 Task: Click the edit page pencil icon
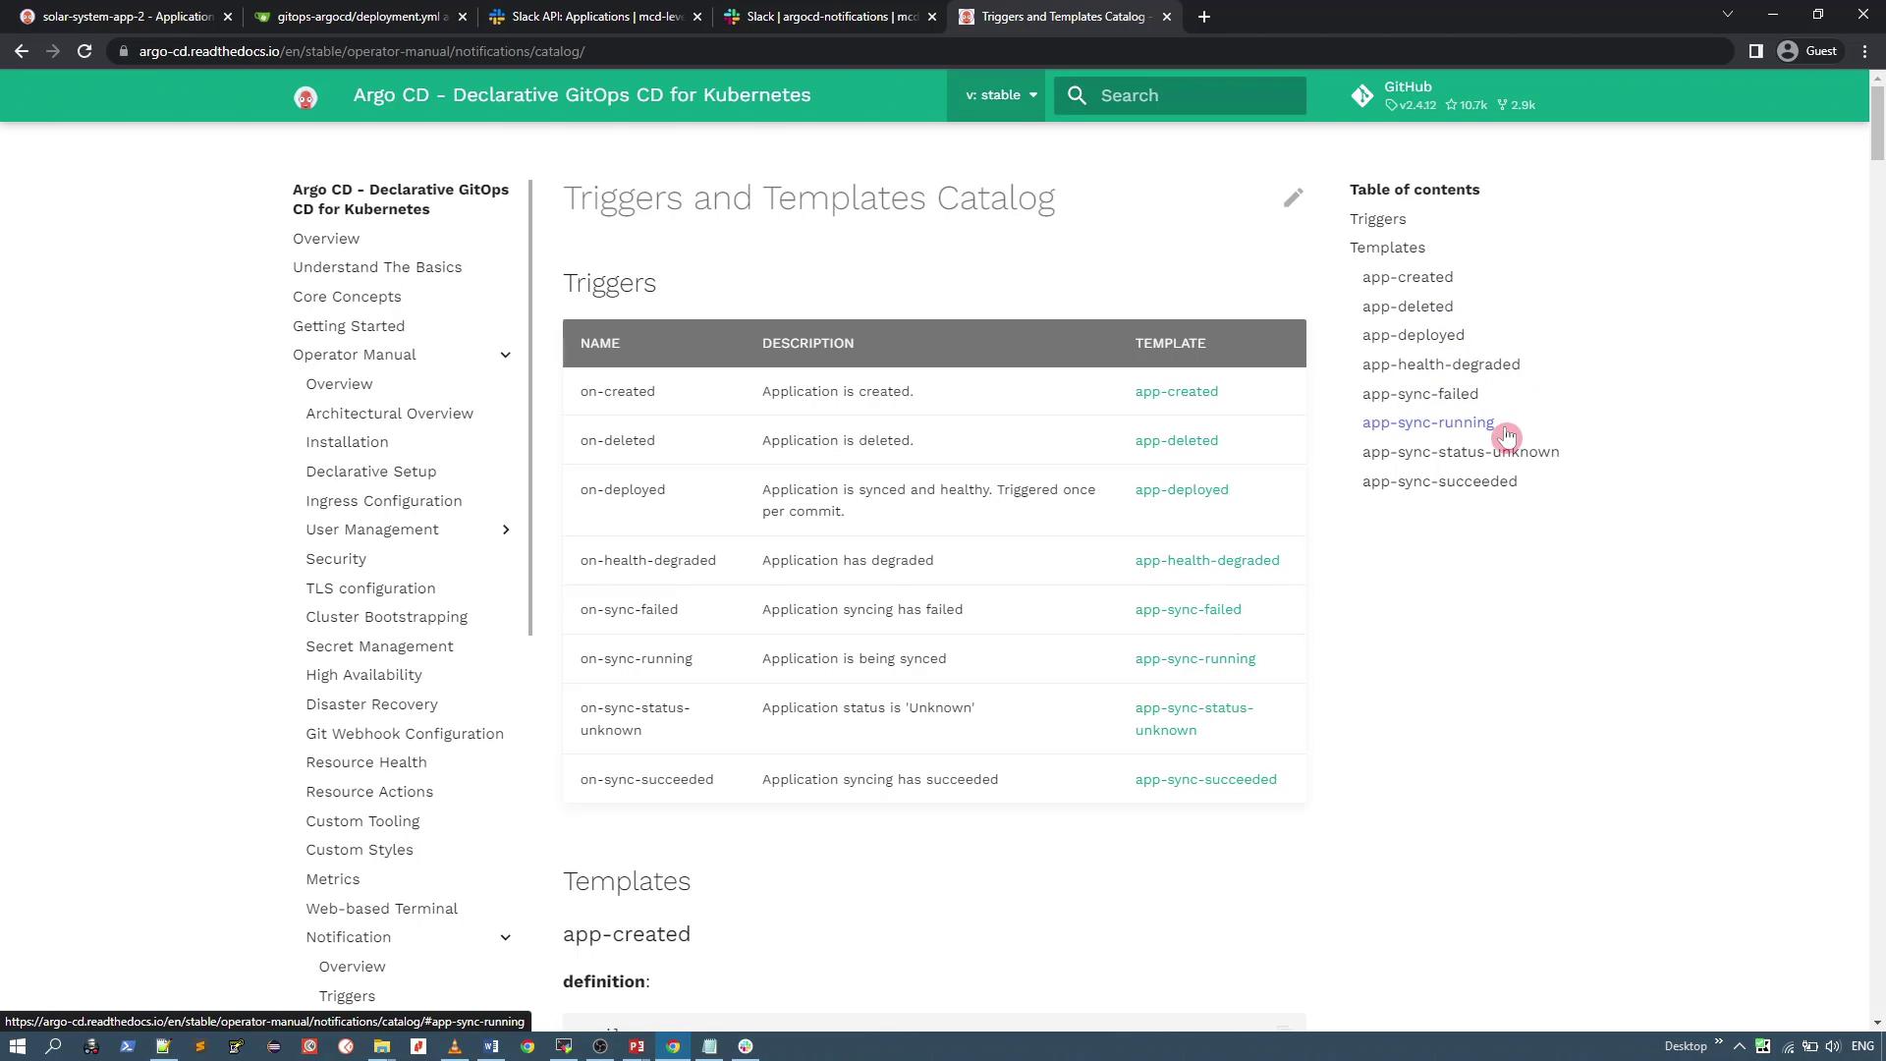tap(1293, 198)
